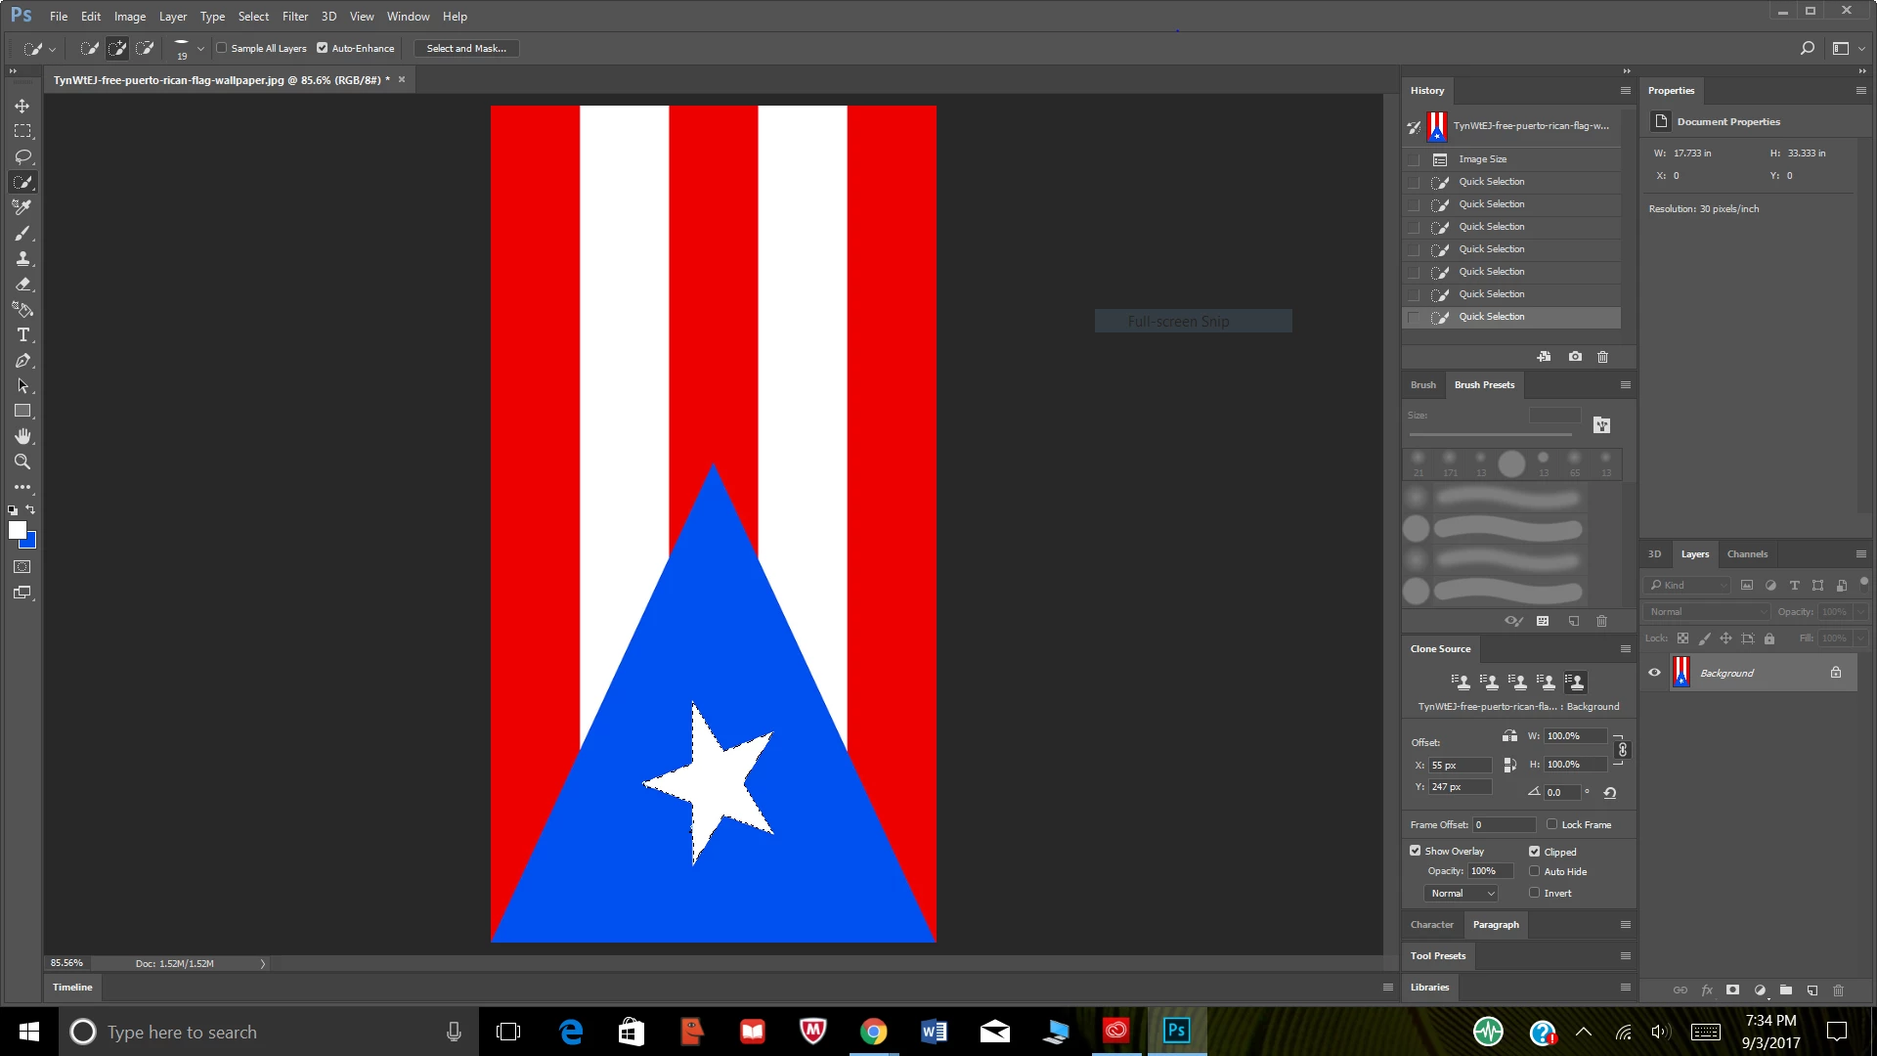Select the Horizontal Type tool
The height and width of the screenshot is (1056, 1877).
pos(22,335)
